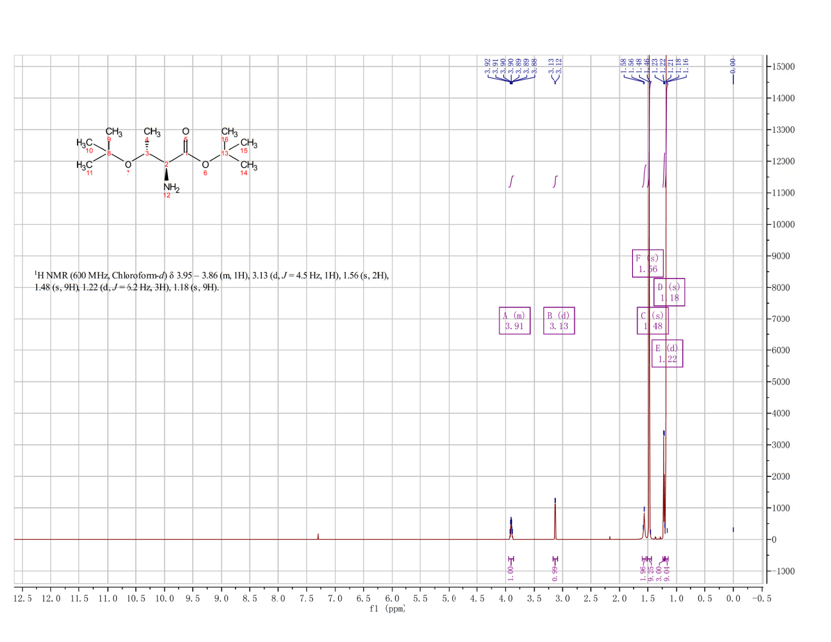This screenshot has width=831, height=642.
Task: Click the 0.00 peak label at top
Action: tap(733, 65)
